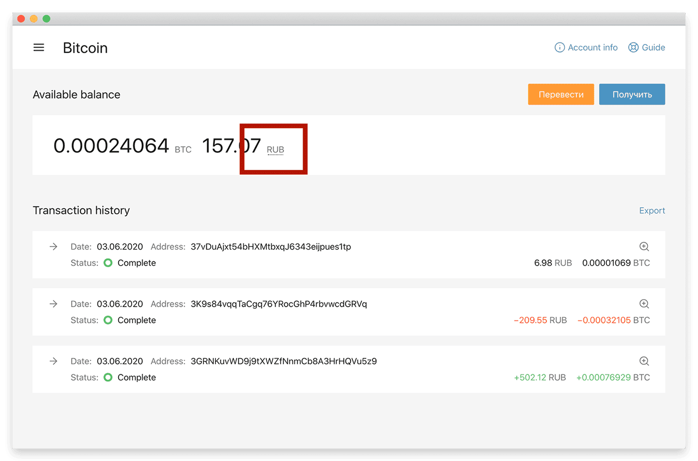Click the 6.98 RUB amount
Image resolution: width=698 pixels, height=461 pixels.
(x=553, y=263)
